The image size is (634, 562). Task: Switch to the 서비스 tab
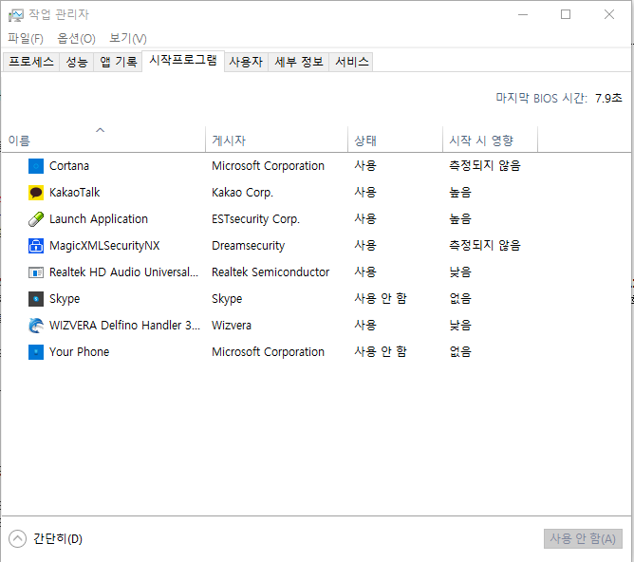[x=352, y=62]
